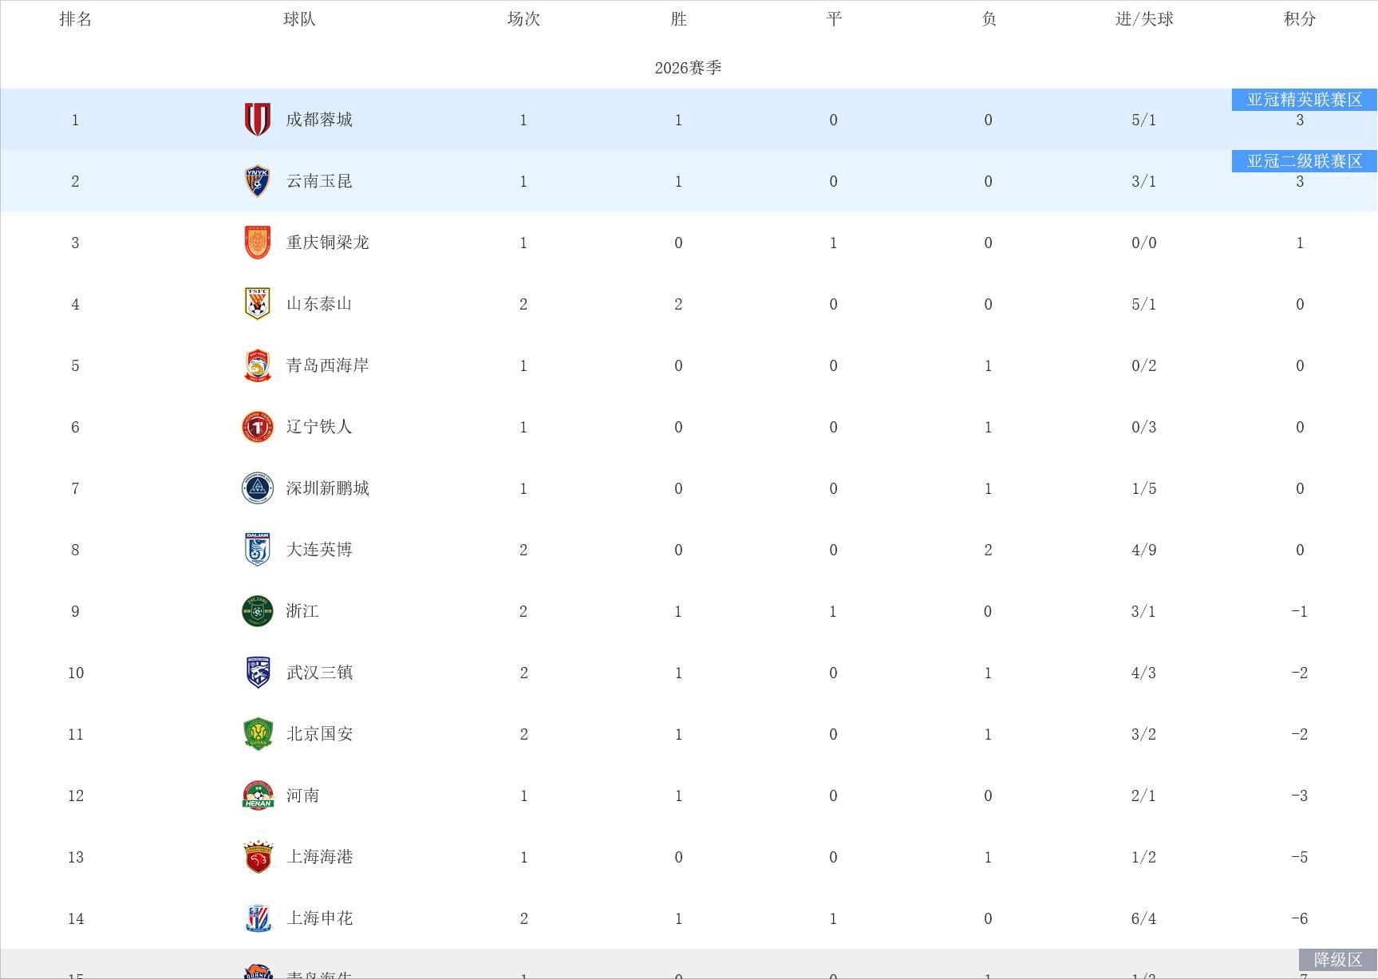Click the 大连英博 club crest

click(x=257, y=550)
